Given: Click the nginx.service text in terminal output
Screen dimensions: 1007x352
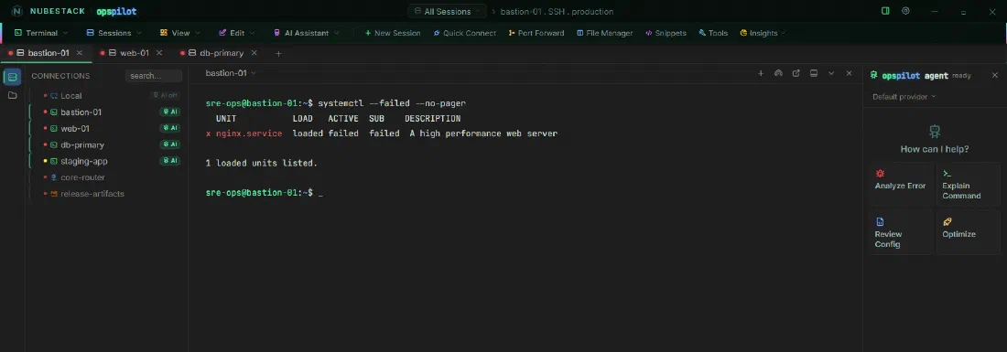Looking at the screenshot, I should [x=248, y=133].
